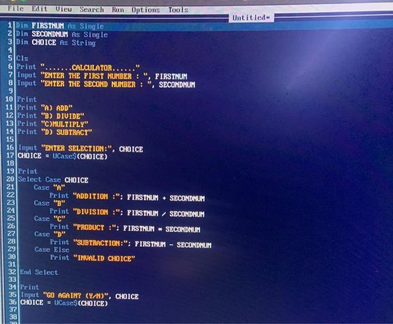Image resolution: width=393 pixels, height=324 pixels.
Task: Click the INVALID CHOICE print statement
Action: tap(93, 258)
